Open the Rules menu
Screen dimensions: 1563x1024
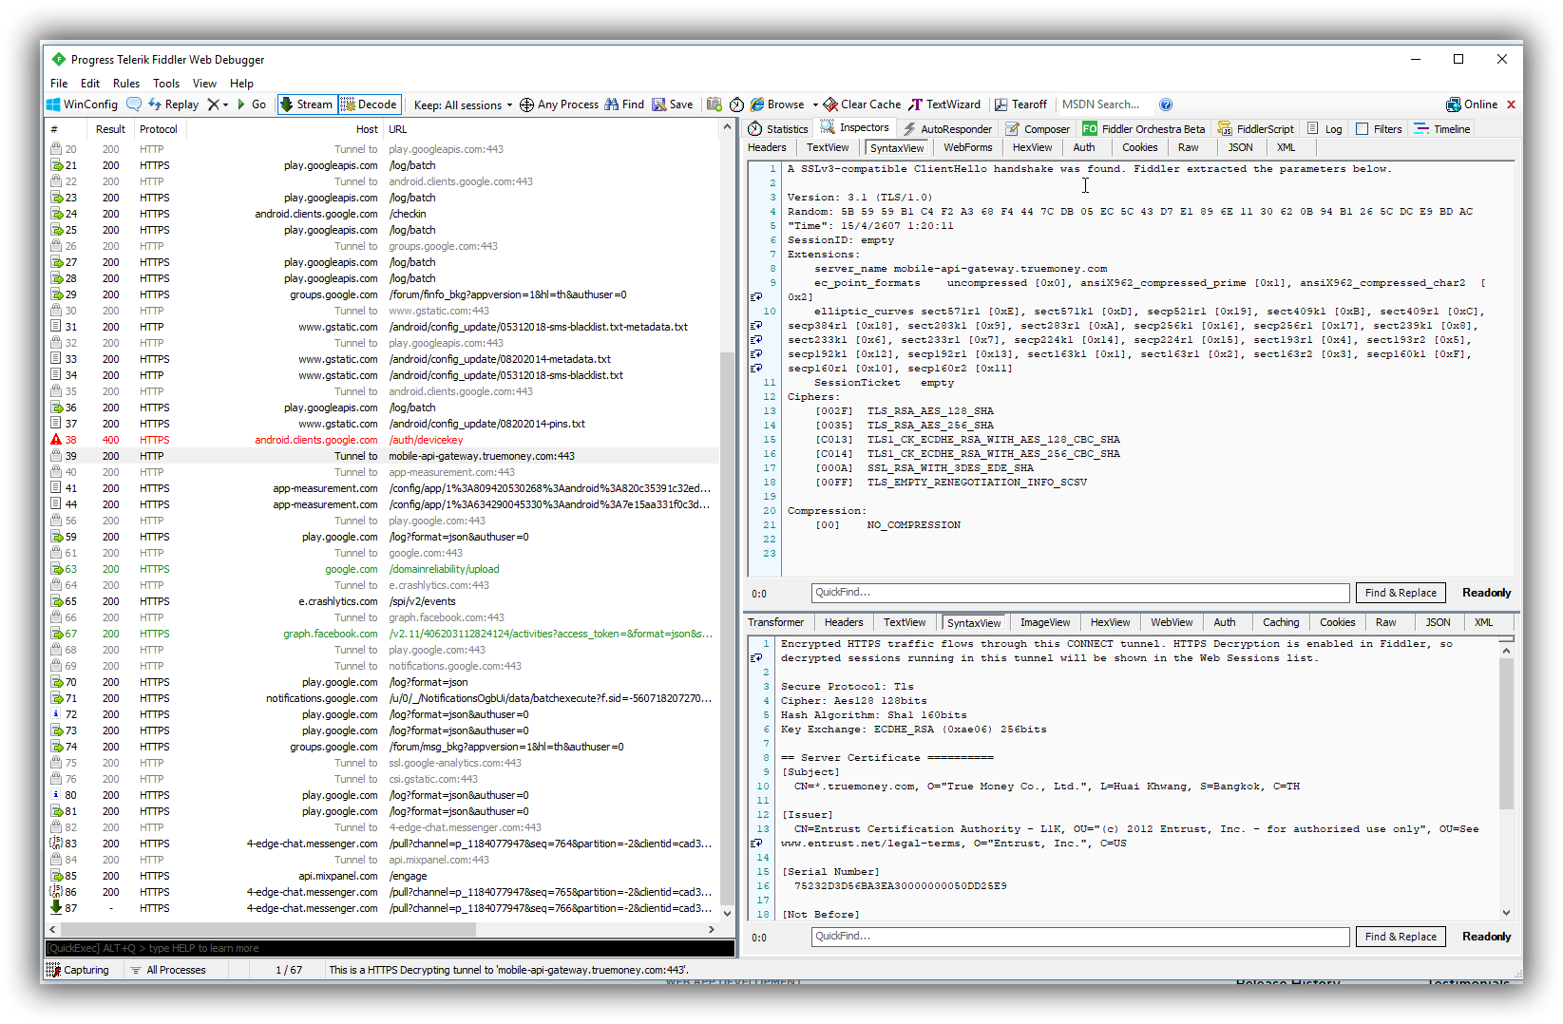tap(126, 84)
